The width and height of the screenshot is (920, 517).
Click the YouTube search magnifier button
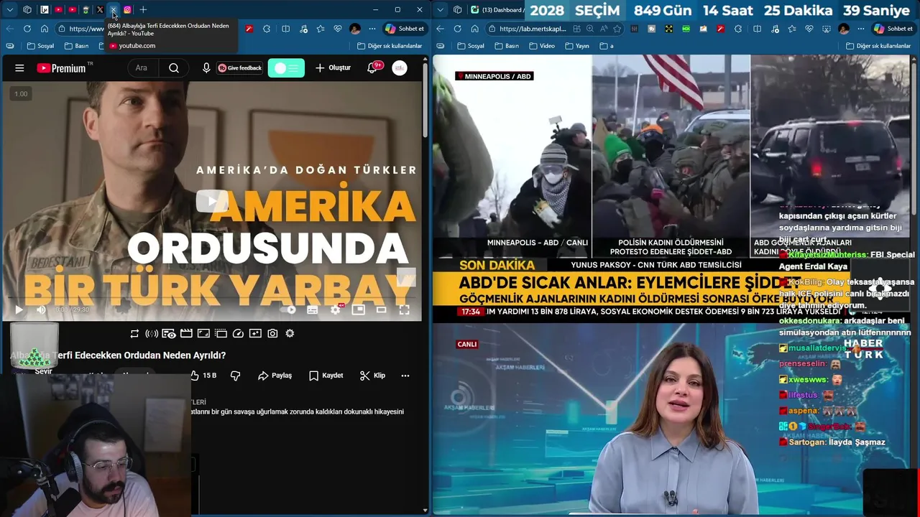[x=174, y=68]
